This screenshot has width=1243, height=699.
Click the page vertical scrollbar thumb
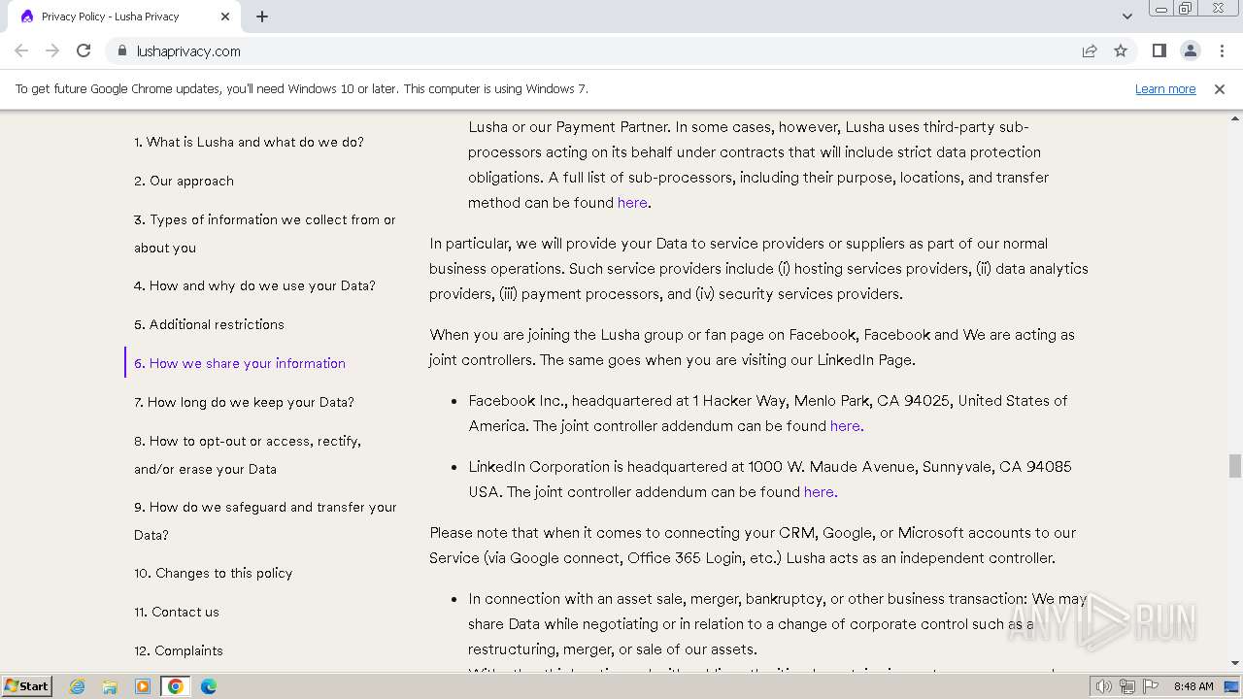(1234, 466)
